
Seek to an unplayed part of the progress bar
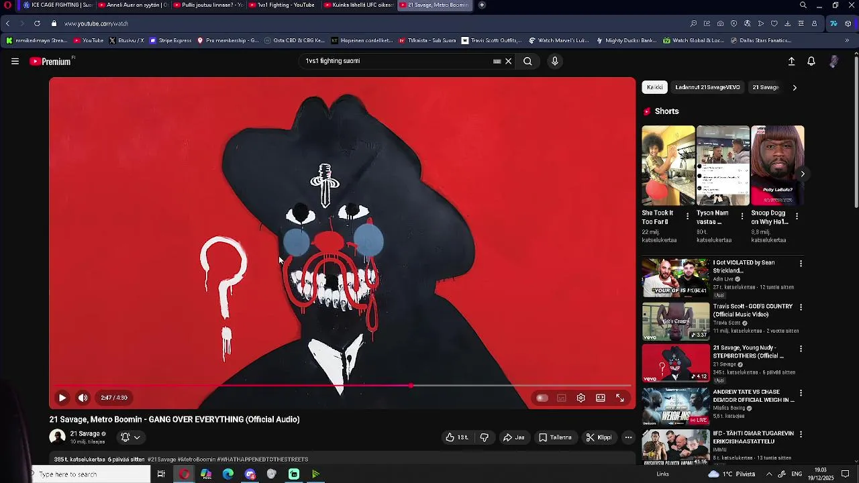[520, 386]
